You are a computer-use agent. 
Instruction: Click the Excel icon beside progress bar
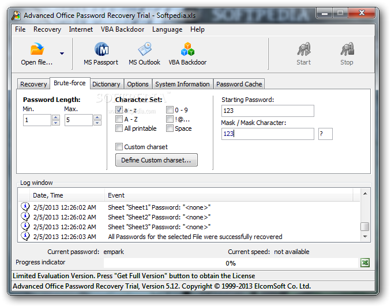[x=365, y=263]
